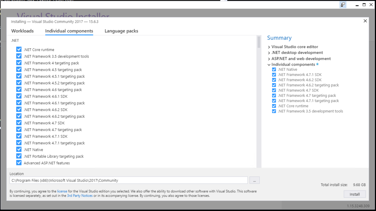Toggle .NET Framework 4.5.2 targeting pack checkbox
The image size is (376, 211).
pyautogui.click(x=19, y=83)
